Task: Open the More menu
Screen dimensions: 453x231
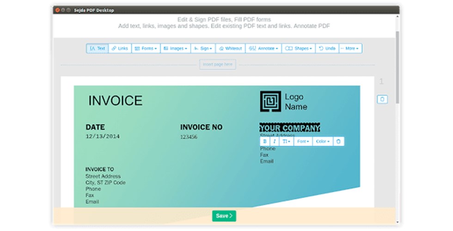Action: pyautogui.click(x=350, y=49)
